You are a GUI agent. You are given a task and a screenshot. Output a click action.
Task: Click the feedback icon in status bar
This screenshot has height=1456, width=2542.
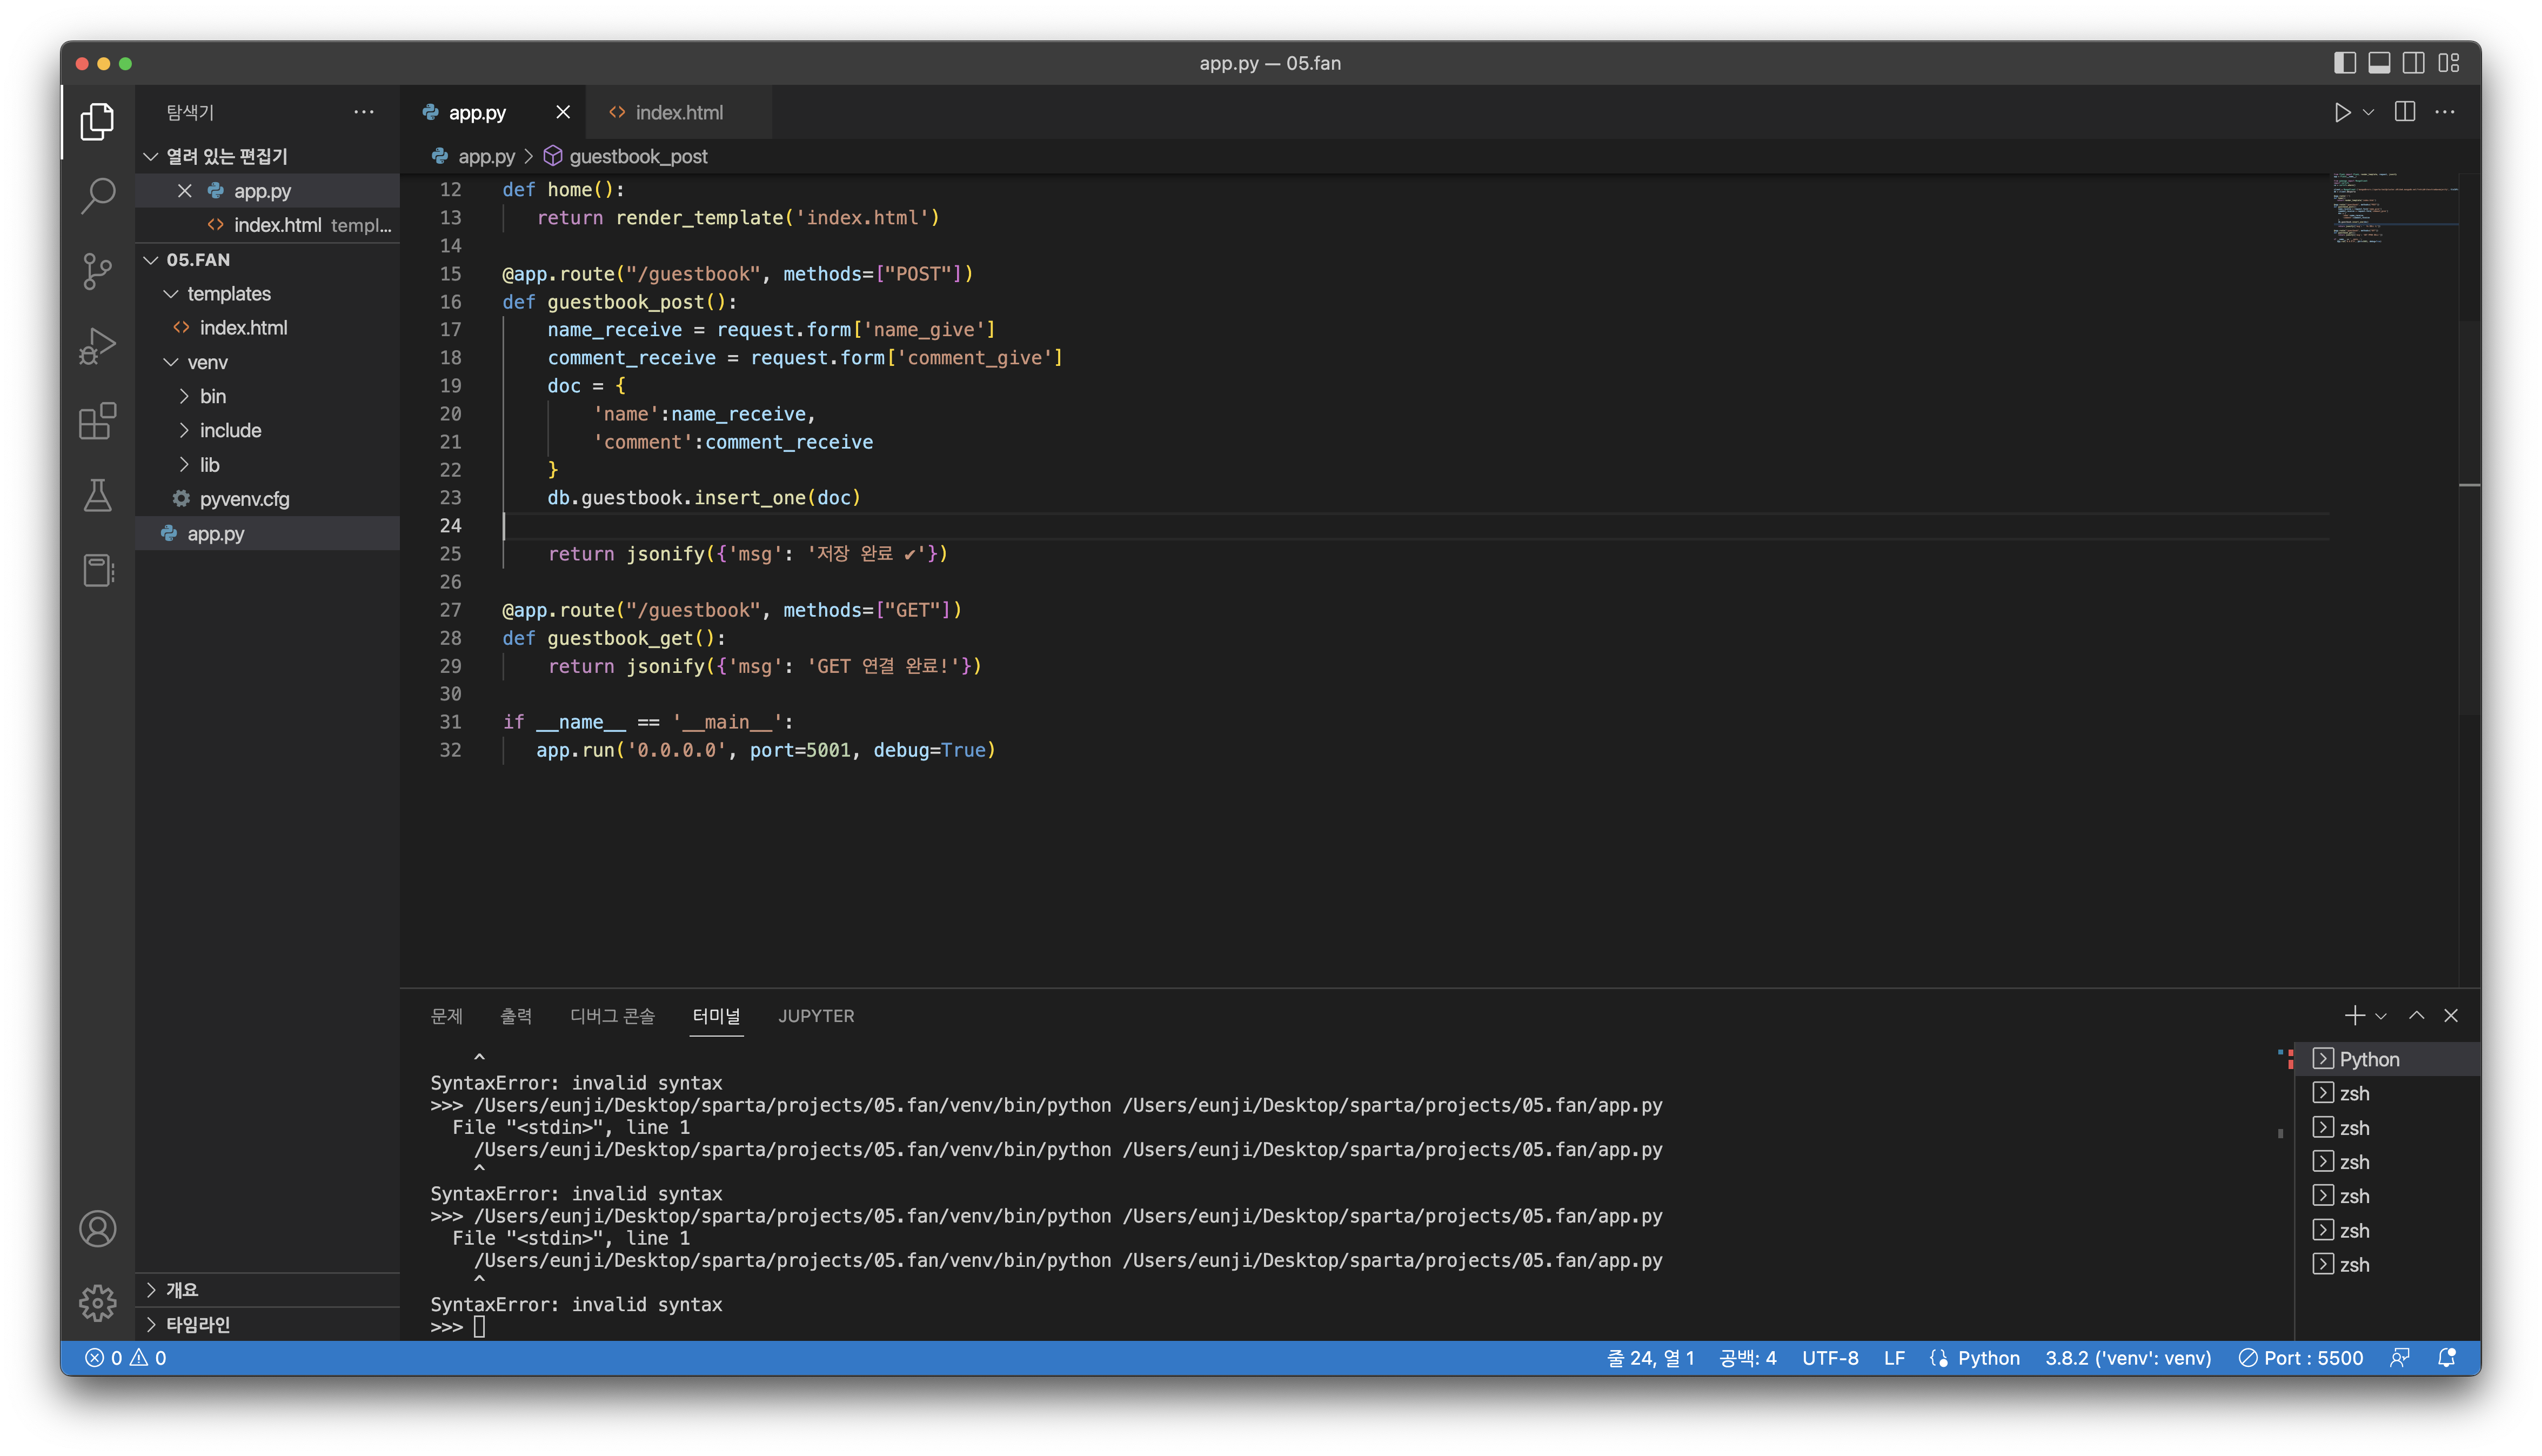(x=2400, y=1358)
